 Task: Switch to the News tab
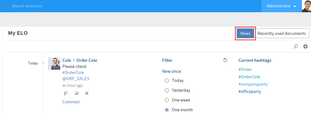click(x=245, y=34)
